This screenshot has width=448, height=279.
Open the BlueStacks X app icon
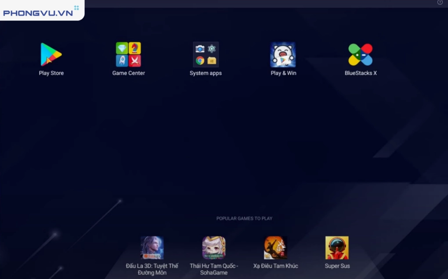360,54
